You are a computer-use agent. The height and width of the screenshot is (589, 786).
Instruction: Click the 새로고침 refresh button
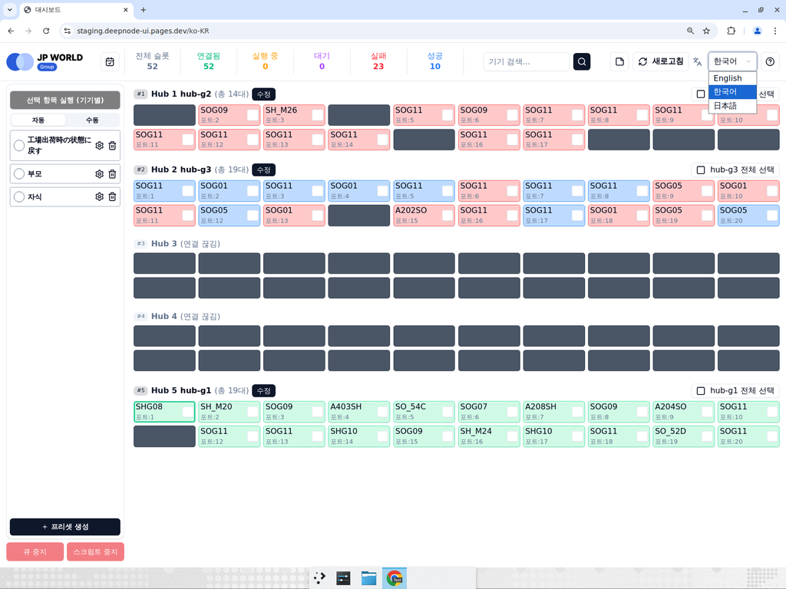click(x=661, y=61)
